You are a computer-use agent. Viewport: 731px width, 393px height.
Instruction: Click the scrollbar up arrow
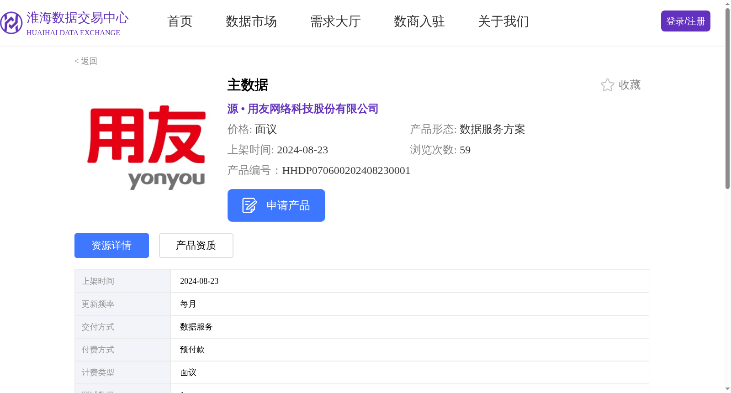[727, 4]
